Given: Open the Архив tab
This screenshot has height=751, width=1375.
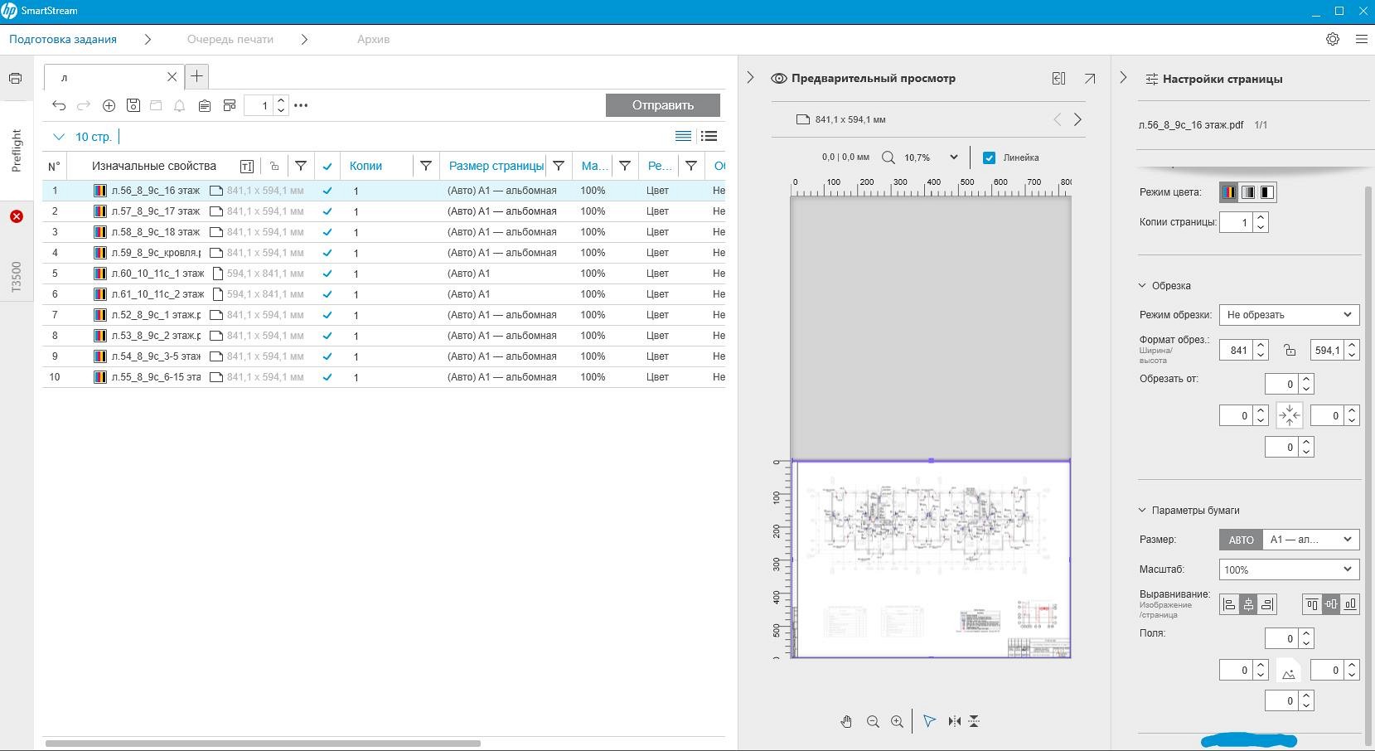Looking at the screenshot, I should [x=373, y=39].
